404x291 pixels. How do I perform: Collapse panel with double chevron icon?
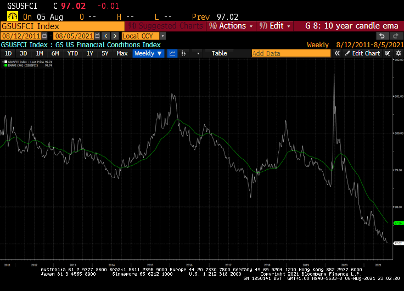pos(338,53)
